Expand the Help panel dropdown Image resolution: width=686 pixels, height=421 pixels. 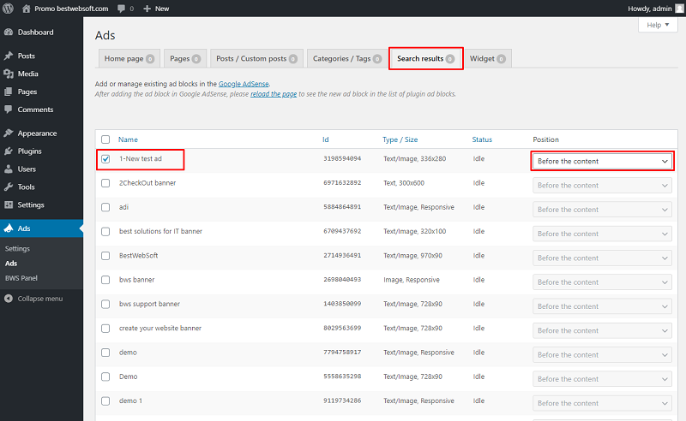658,25
